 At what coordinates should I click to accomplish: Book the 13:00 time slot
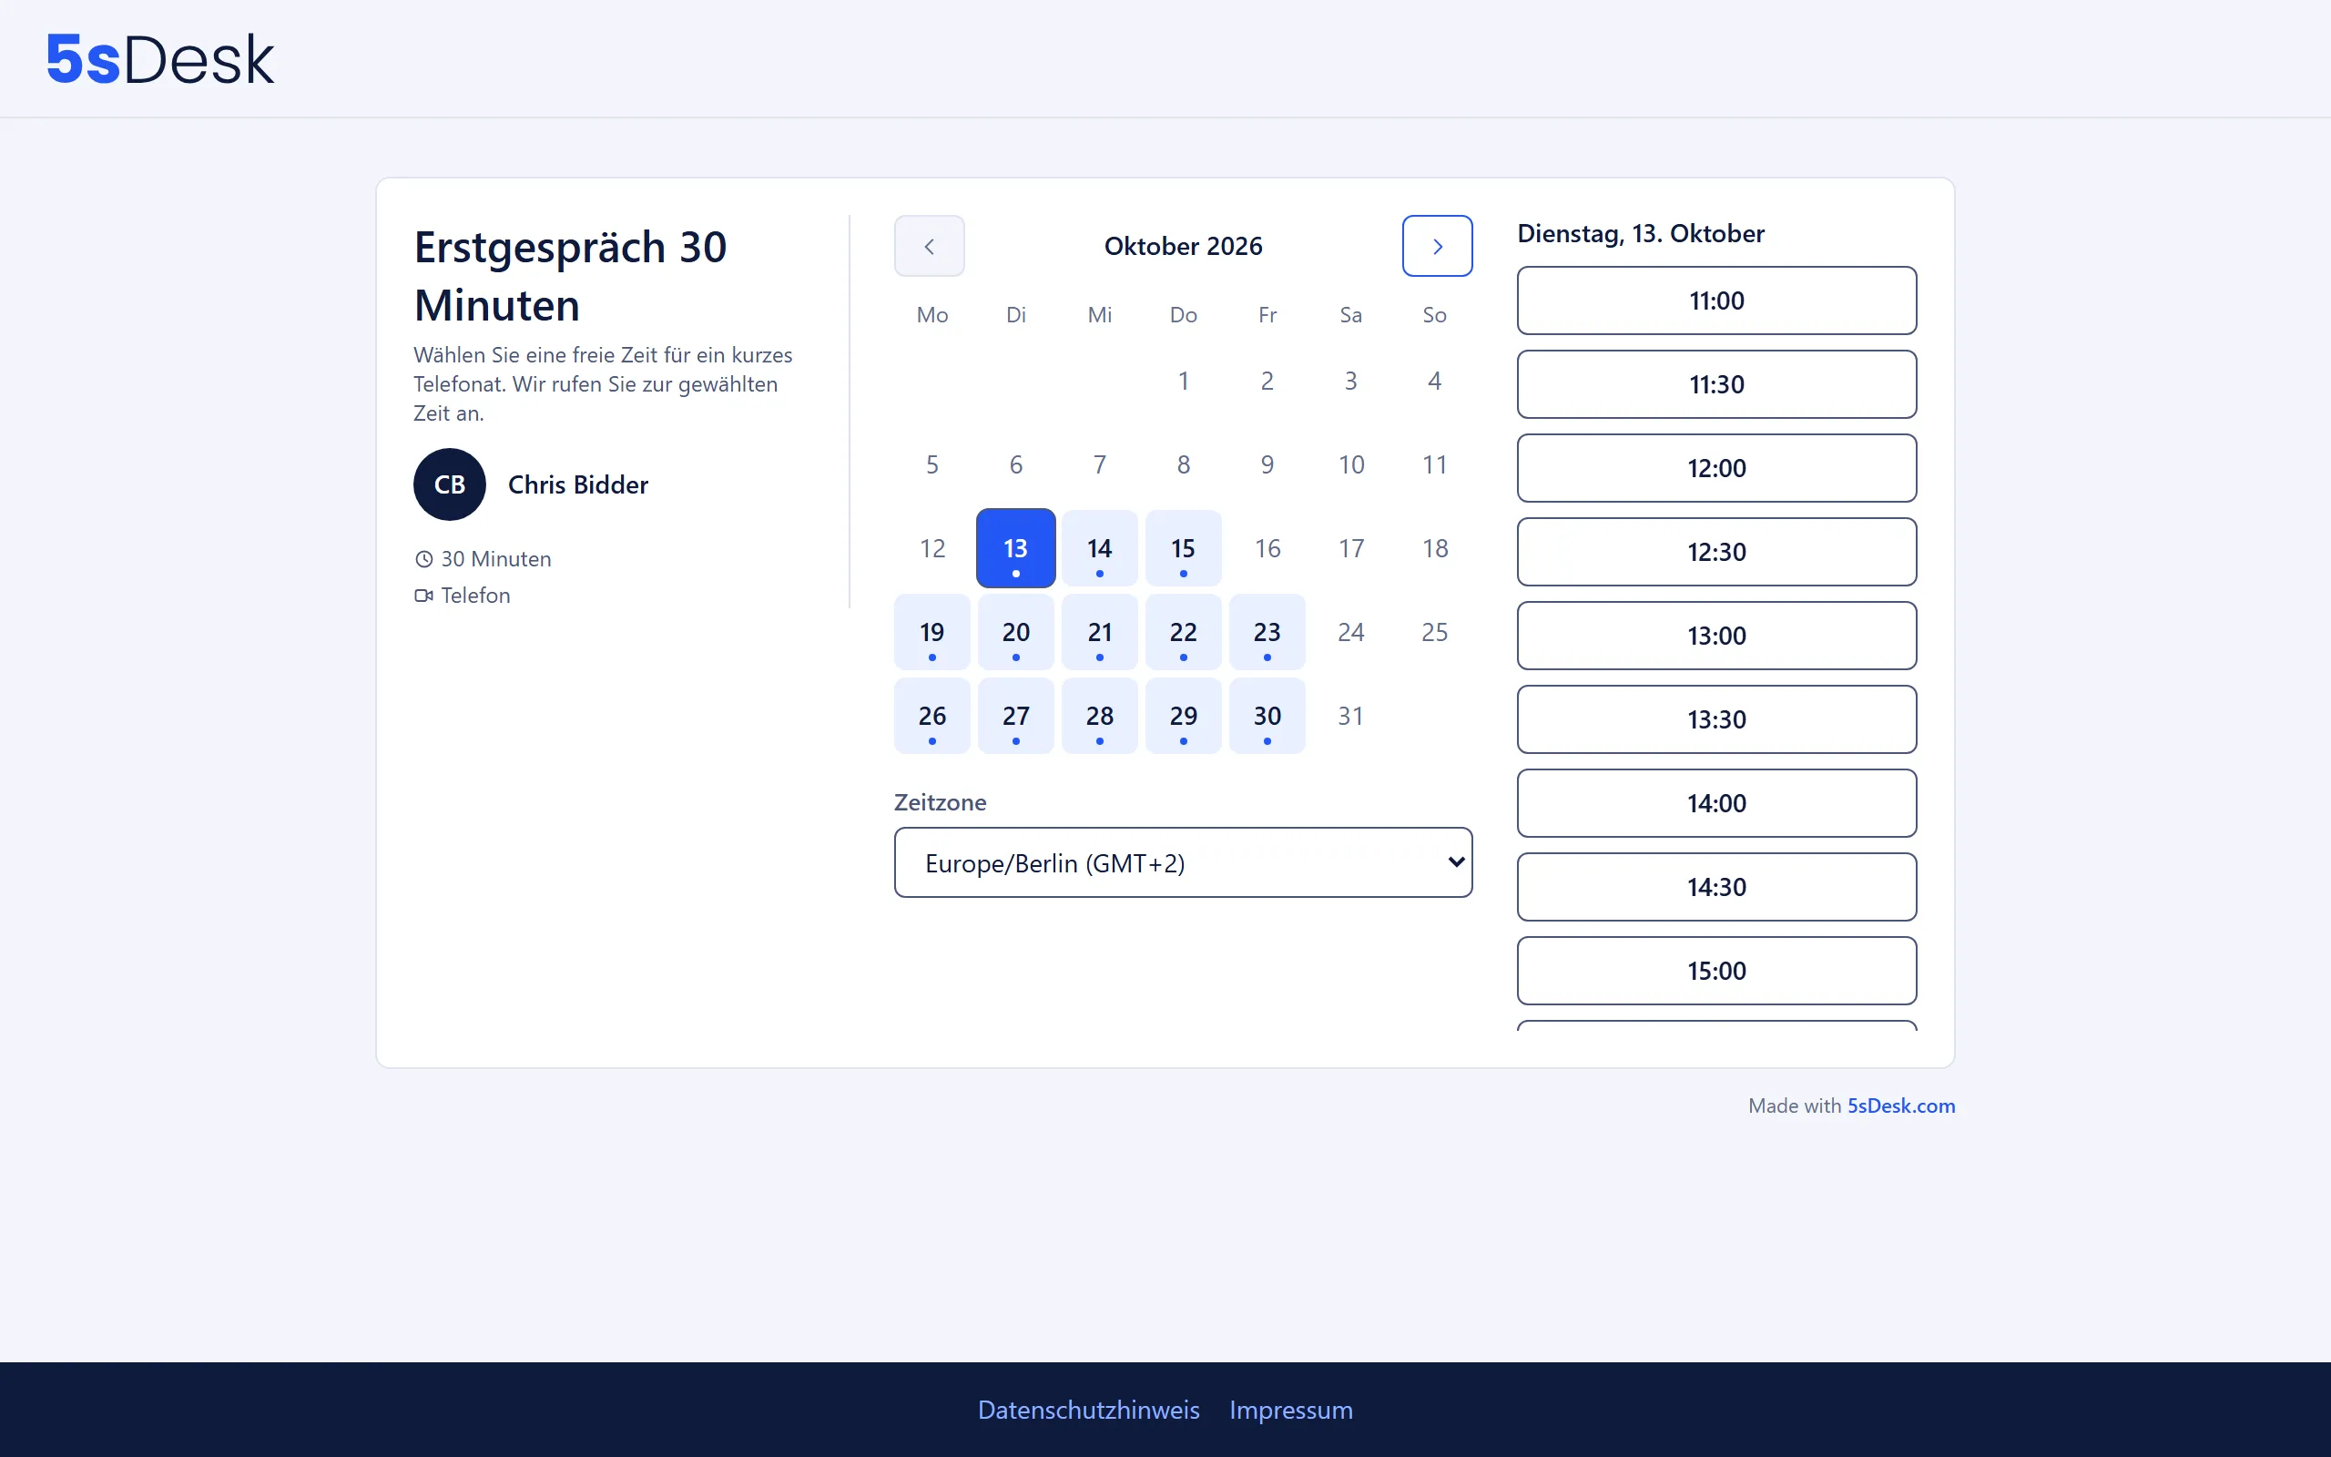pos(1716,636)
